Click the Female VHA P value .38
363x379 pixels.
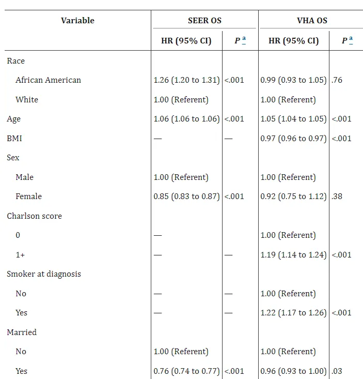pyautogui.click(x=337, y=196)
